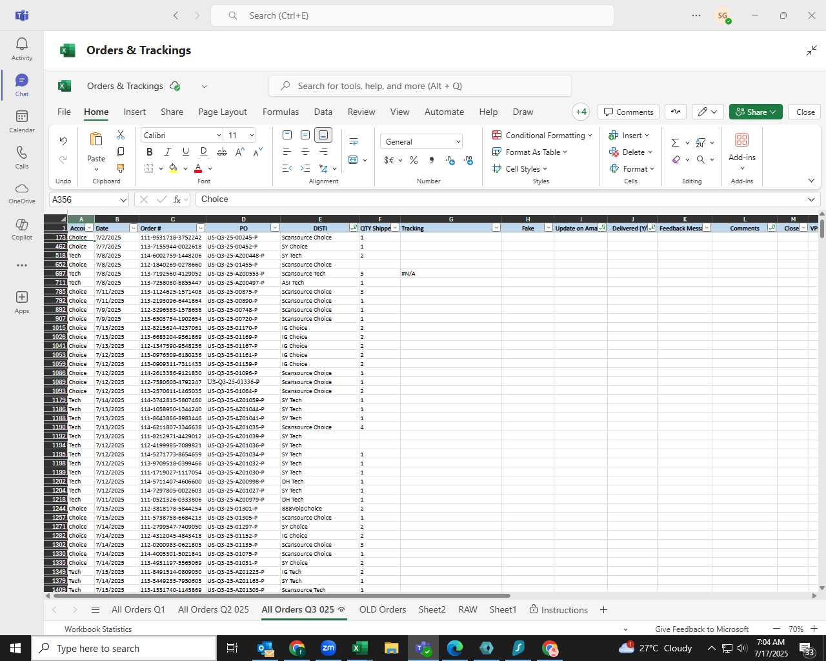The image size is (826, 661).
Task: Open the General number format dropdown
Action: 421,141
